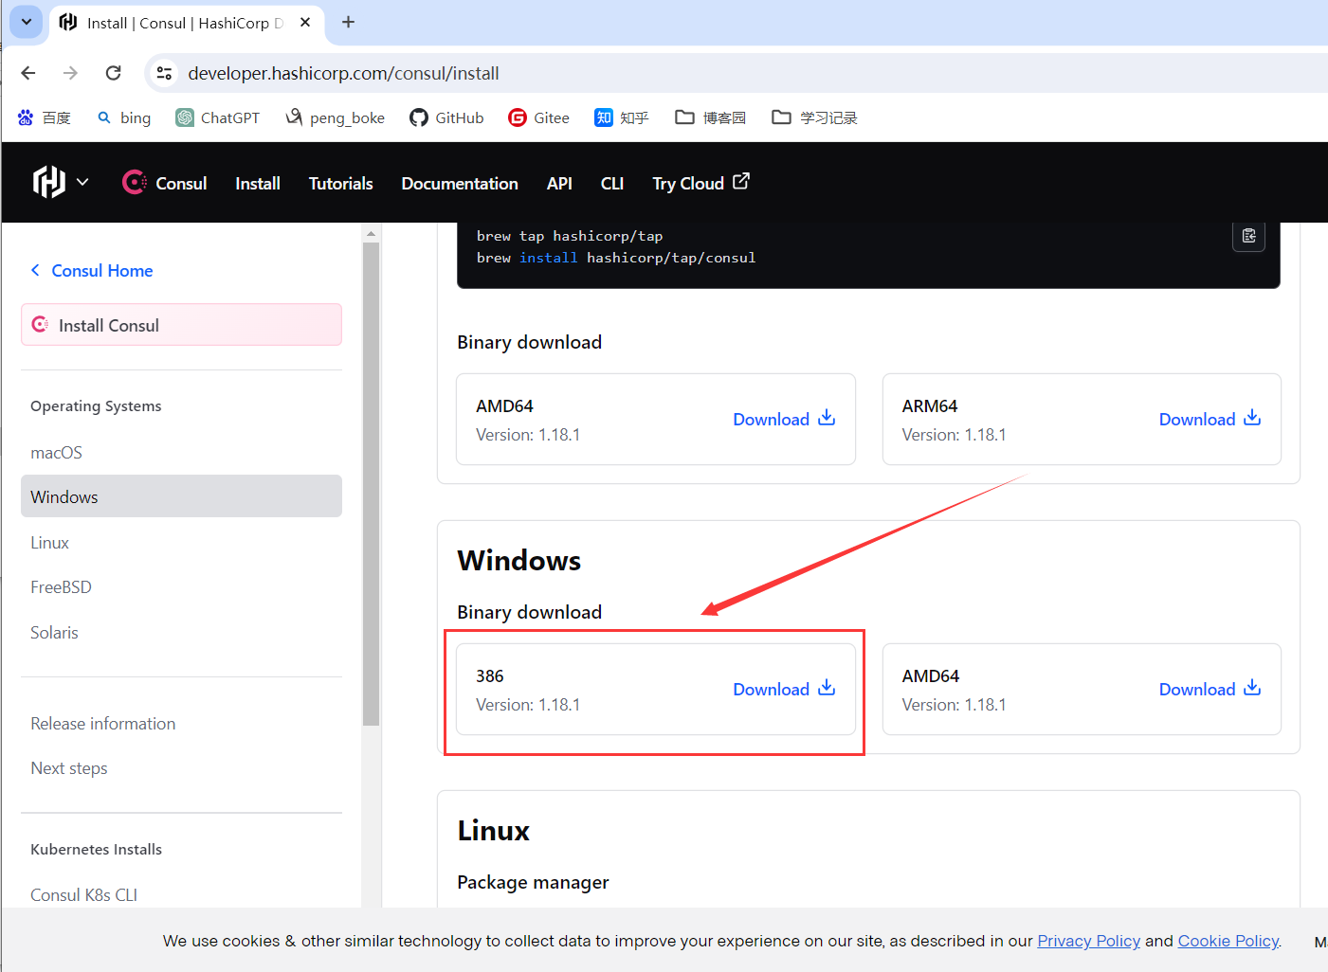Reload the current page

pos(114,73)
